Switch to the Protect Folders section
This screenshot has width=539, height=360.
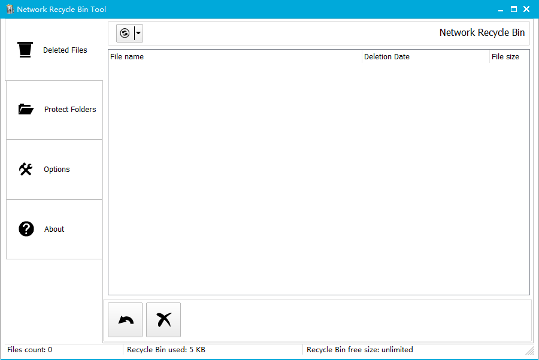pos(70,109)
